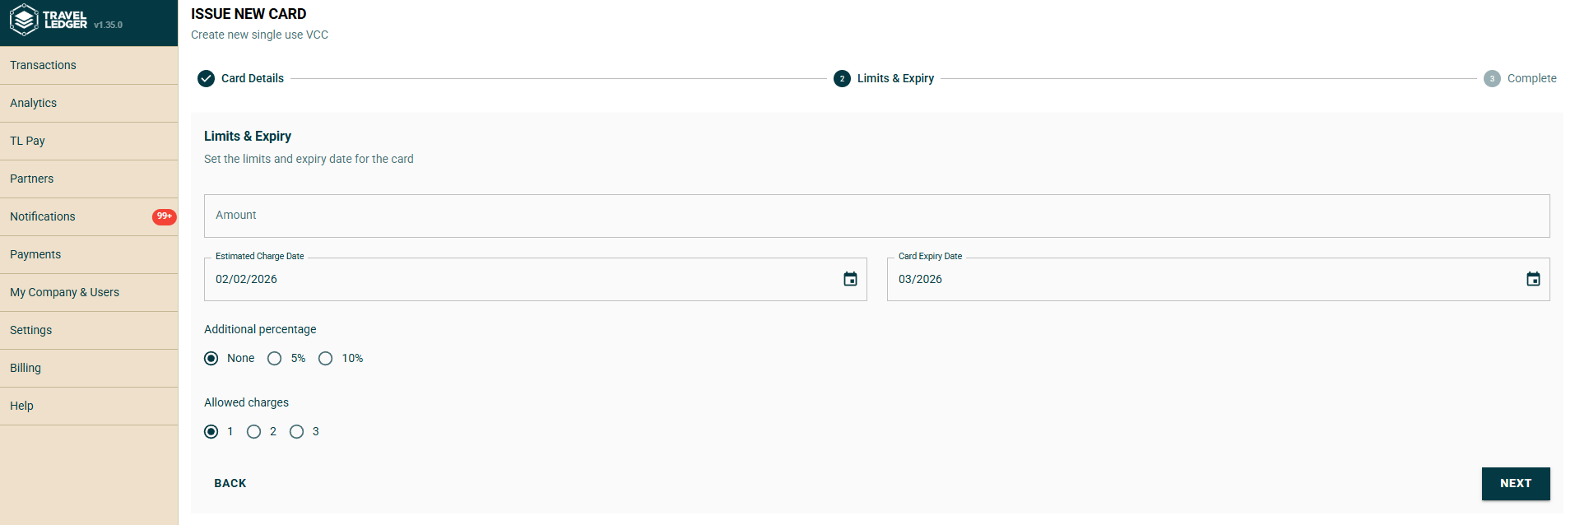The image size is (1575, 525).
Task: Open the Card Expiry Date calendar picker
Action: [1532, 279]
